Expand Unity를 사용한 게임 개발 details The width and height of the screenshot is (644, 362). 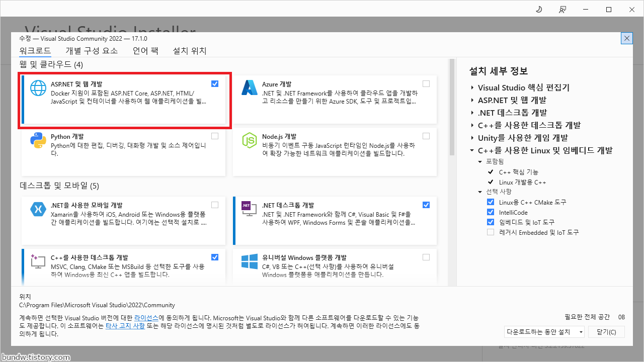point(472,138)
